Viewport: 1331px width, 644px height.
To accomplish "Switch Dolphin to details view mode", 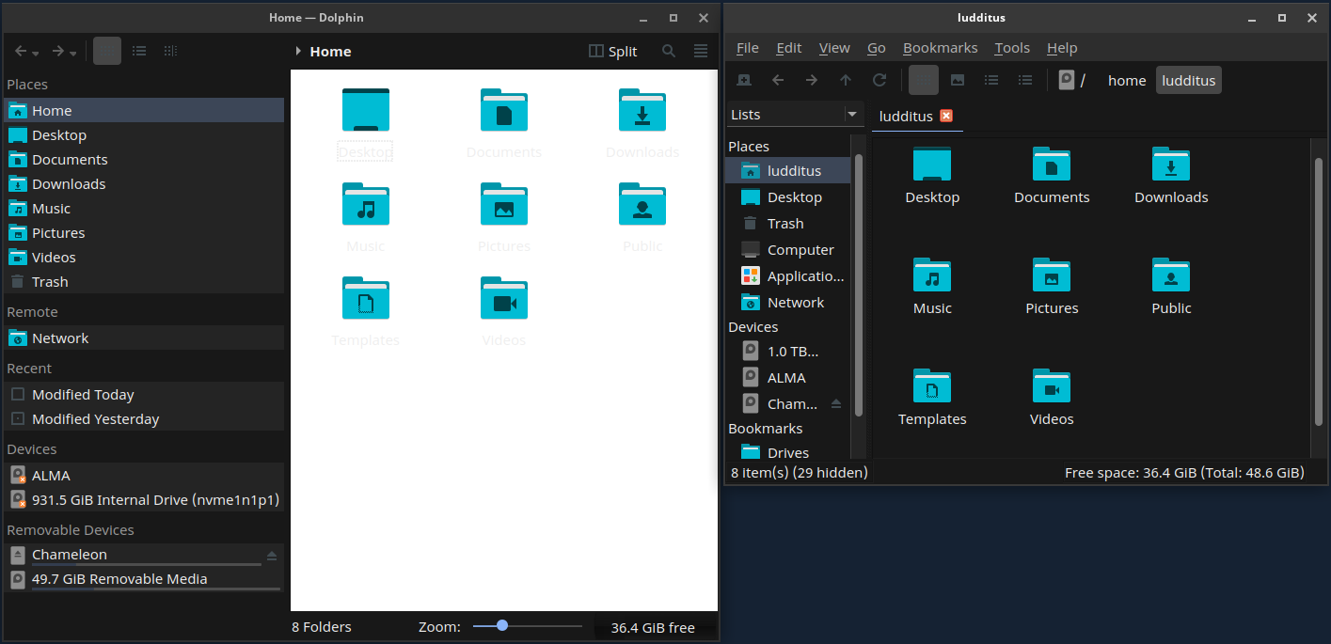I will pyautogui.click(x=169, y=52).
